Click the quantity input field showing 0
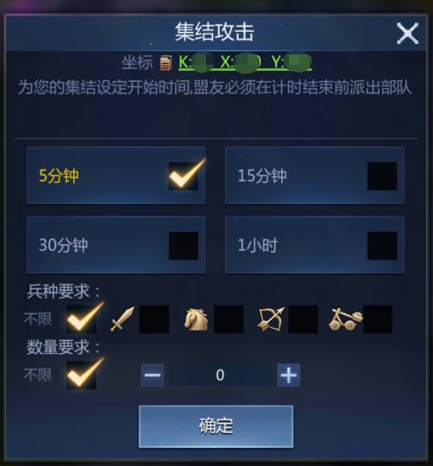The width and height of the screenshot is (433, 466). coord(220,375)
